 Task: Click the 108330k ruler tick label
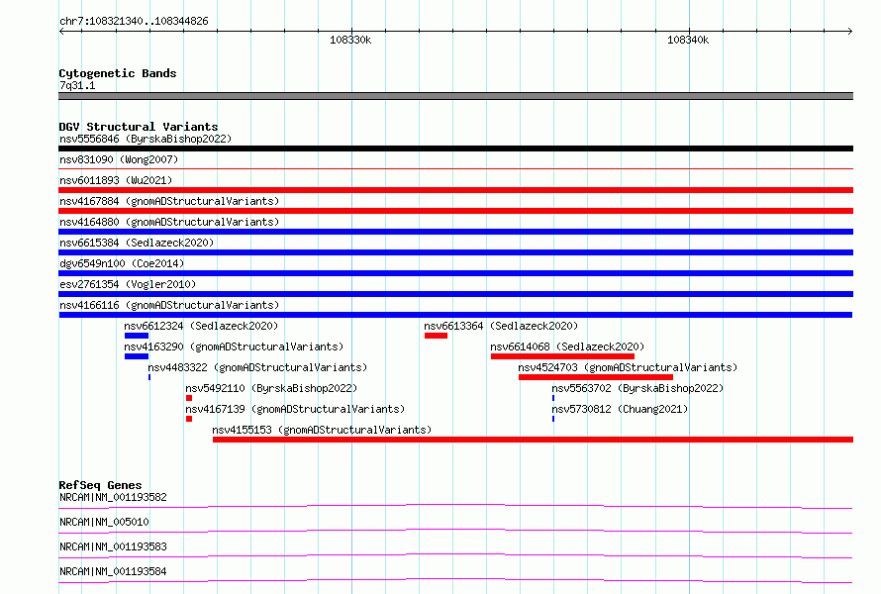click(350, 40)
